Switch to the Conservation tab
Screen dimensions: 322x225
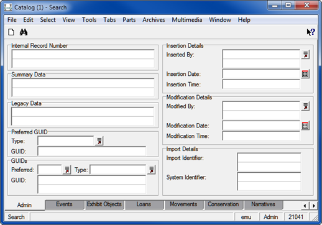[223, 204]
